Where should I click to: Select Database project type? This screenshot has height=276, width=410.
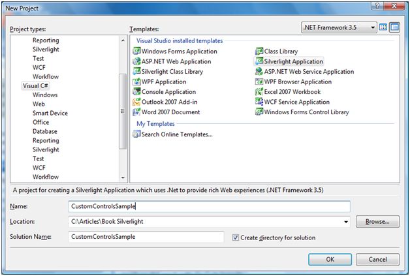[x=44, y=131]
